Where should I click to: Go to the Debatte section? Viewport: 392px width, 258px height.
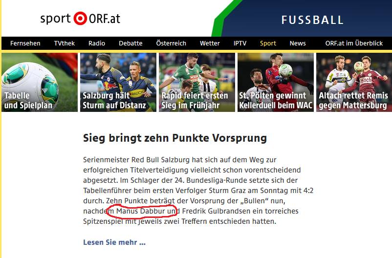coord(131,43)
